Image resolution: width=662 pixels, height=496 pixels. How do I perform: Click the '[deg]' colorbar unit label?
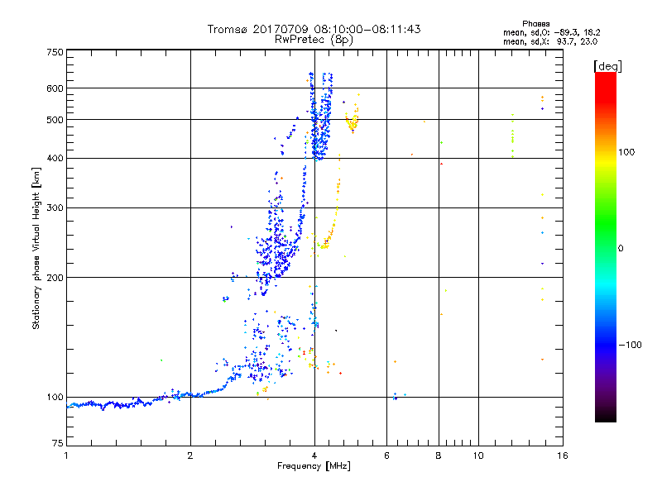[607, 66]
